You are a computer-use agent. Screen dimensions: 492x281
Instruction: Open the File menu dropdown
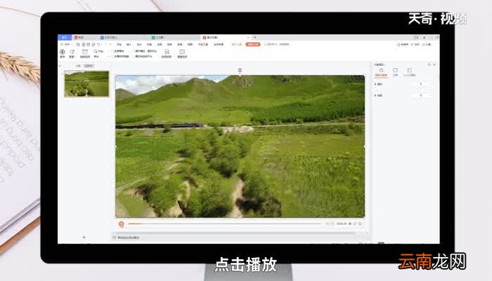point(66,44)
